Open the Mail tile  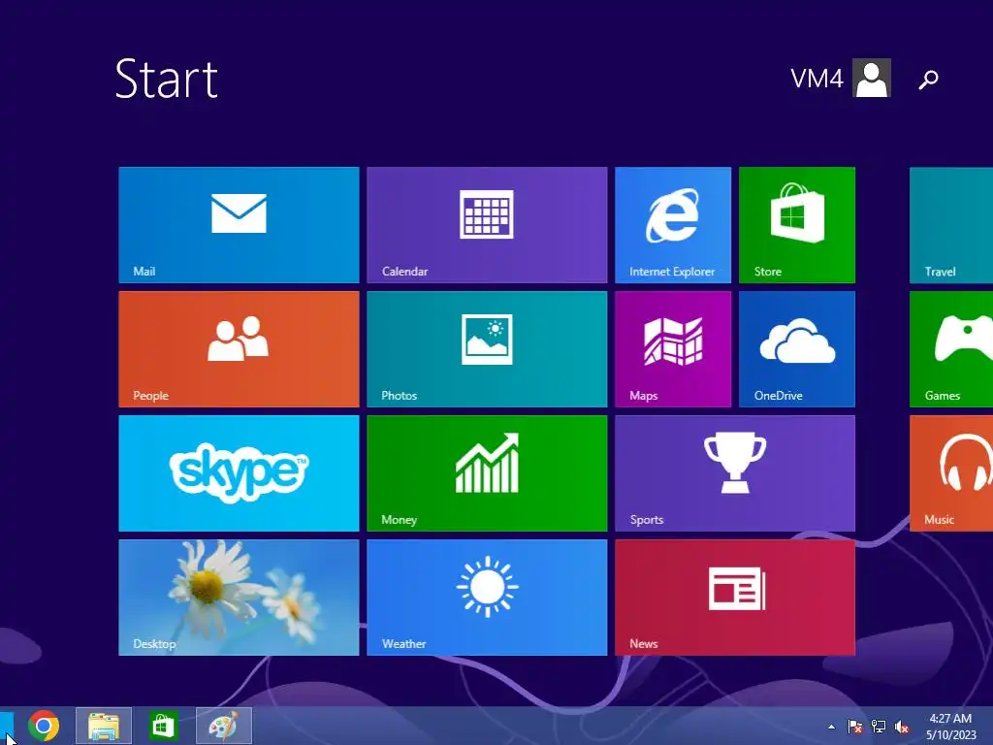pos(239,225)
